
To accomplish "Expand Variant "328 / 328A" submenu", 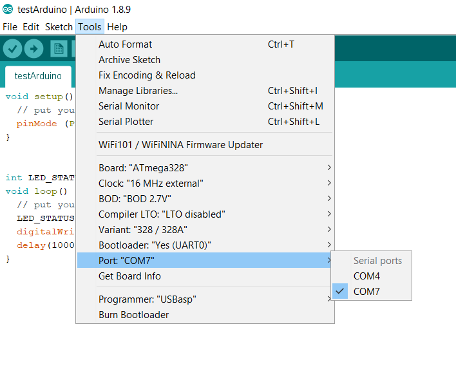I will click(x=205, y=229).
